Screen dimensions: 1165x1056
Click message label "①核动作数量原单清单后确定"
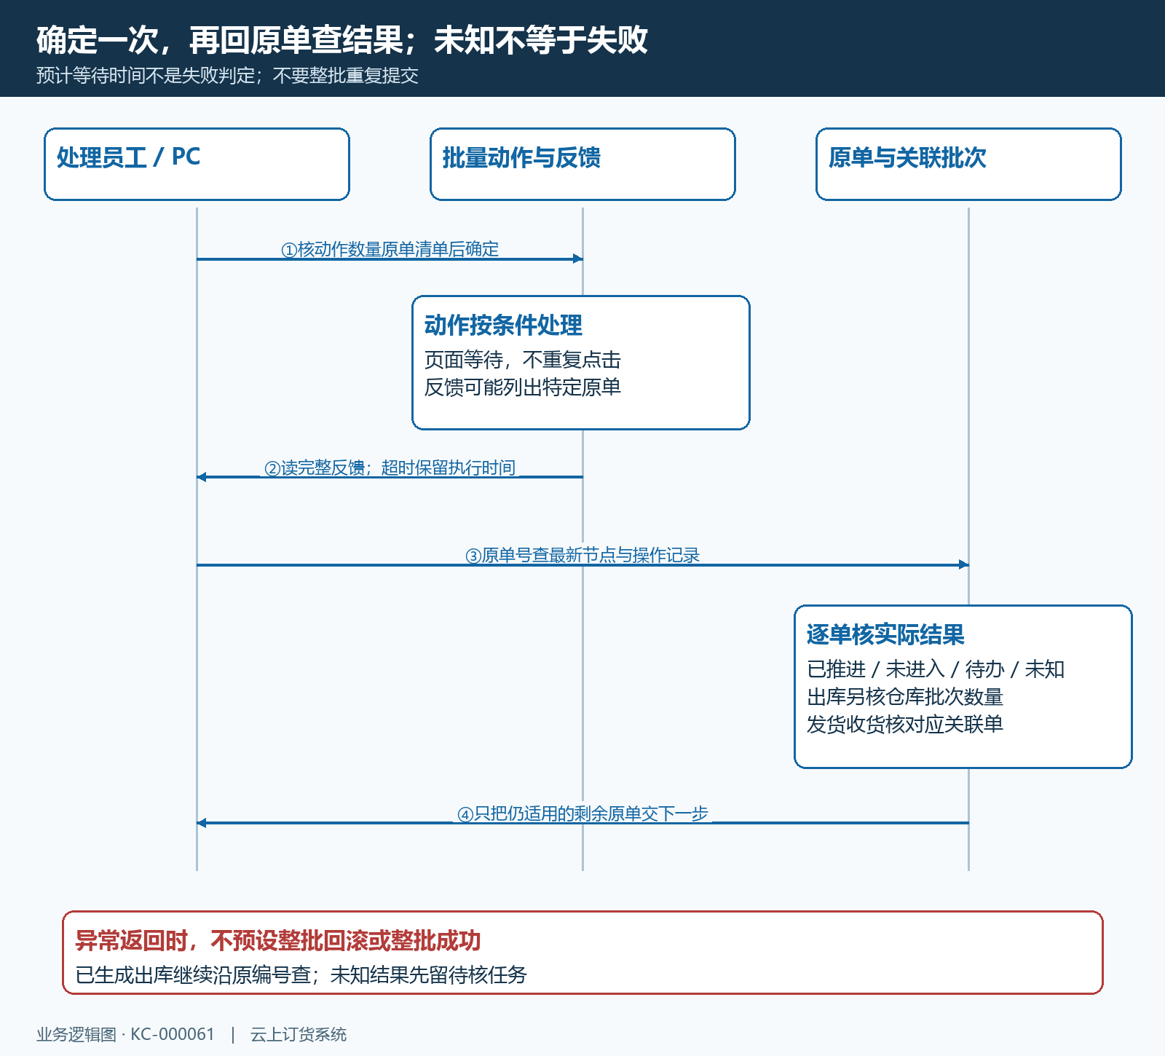click(x=390, y=249)
